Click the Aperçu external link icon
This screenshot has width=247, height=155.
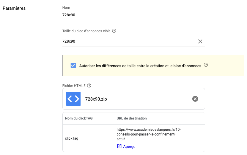click(x=119, y=146)
